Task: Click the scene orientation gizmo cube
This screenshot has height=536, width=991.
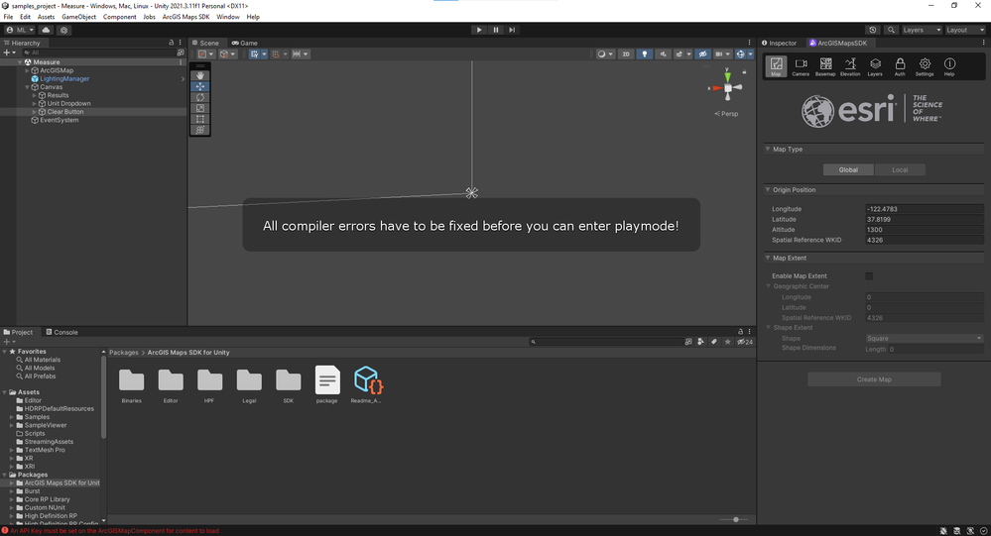Action: click(x=728, y=88)
